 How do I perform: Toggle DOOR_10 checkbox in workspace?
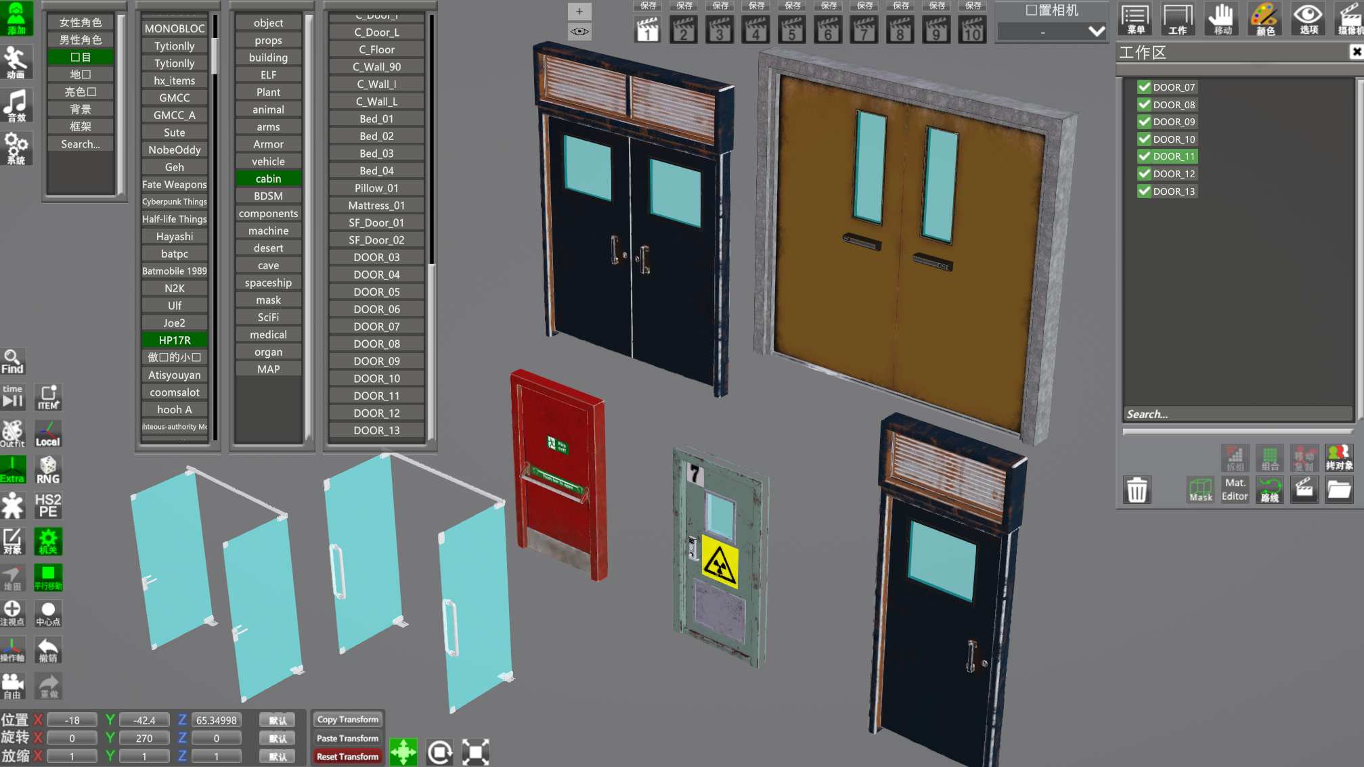(x=1145, y=139)
